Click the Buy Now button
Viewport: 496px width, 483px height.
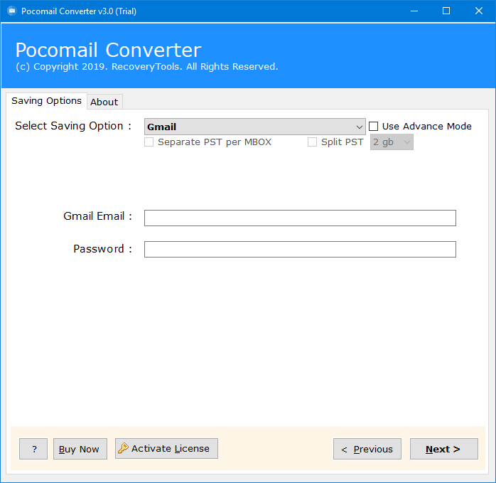[x=80, y=449]
